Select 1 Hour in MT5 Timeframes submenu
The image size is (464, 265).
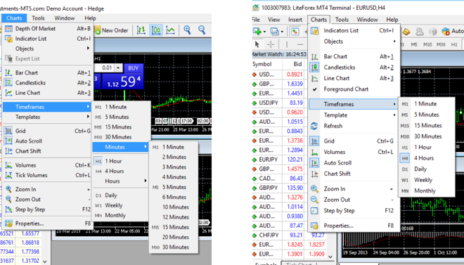point(120,161)
